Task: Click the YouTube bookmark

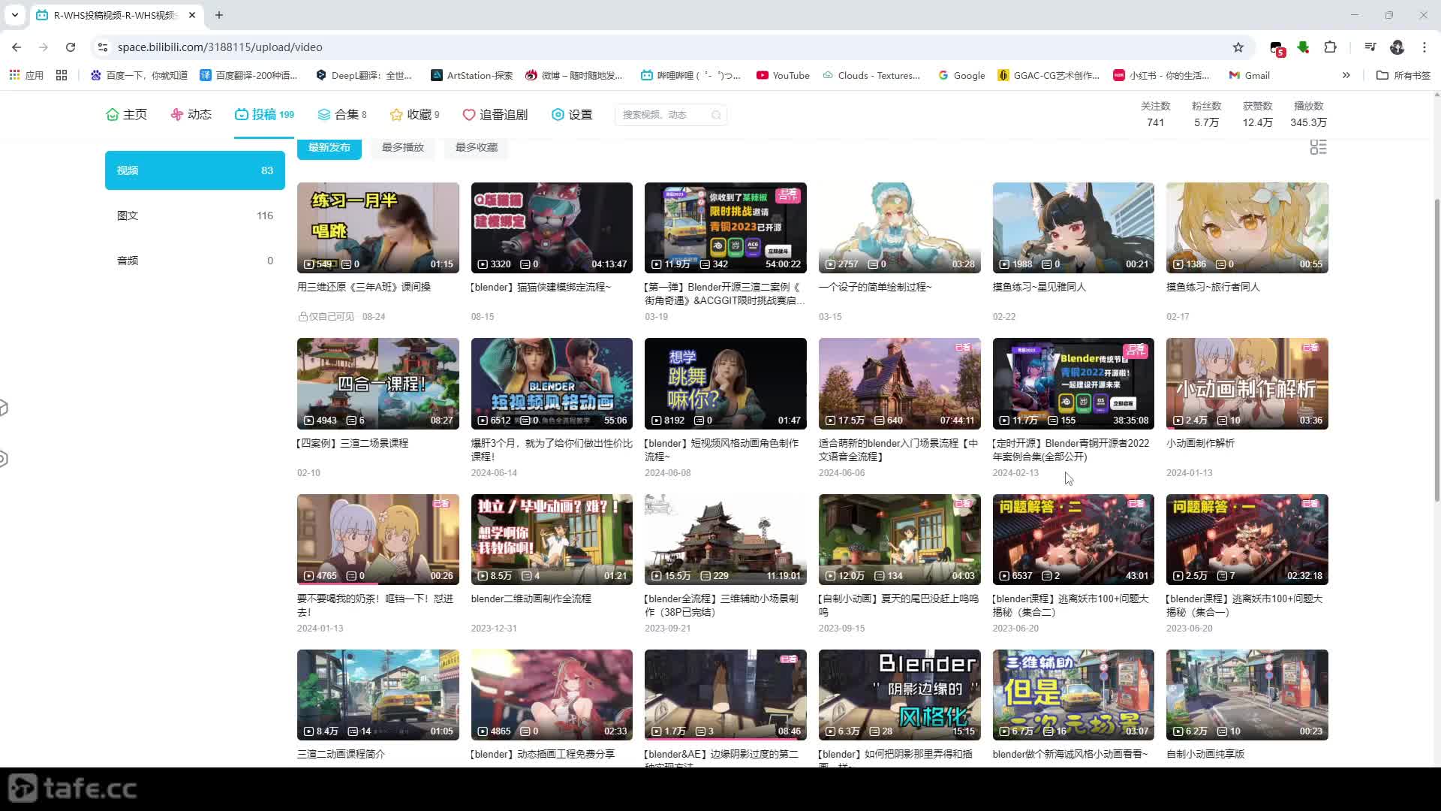Action: (x=783, y=75)
